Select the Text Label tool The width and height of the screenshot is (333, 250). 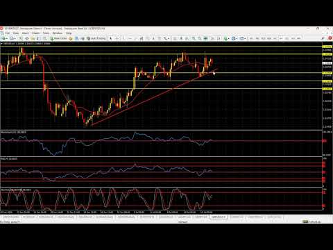159,38
